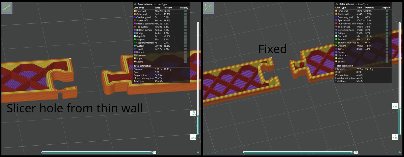Click horizontal move slider handle at 23, left view
The width and height of the screenshot is (404, 157).
click(x=151, y=152)
